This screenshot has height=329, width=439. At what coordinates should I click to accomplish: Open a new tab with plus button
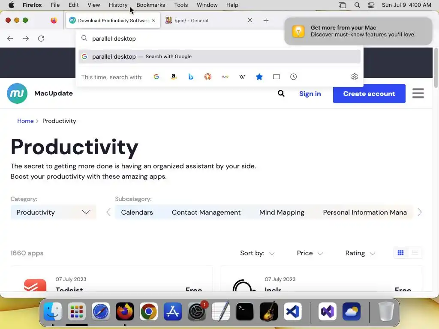click(266, 21)
